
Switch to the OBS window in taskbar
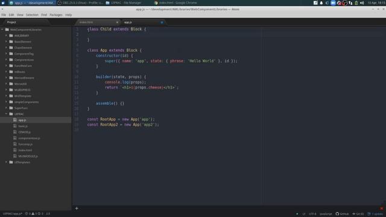tap(80, 3)
